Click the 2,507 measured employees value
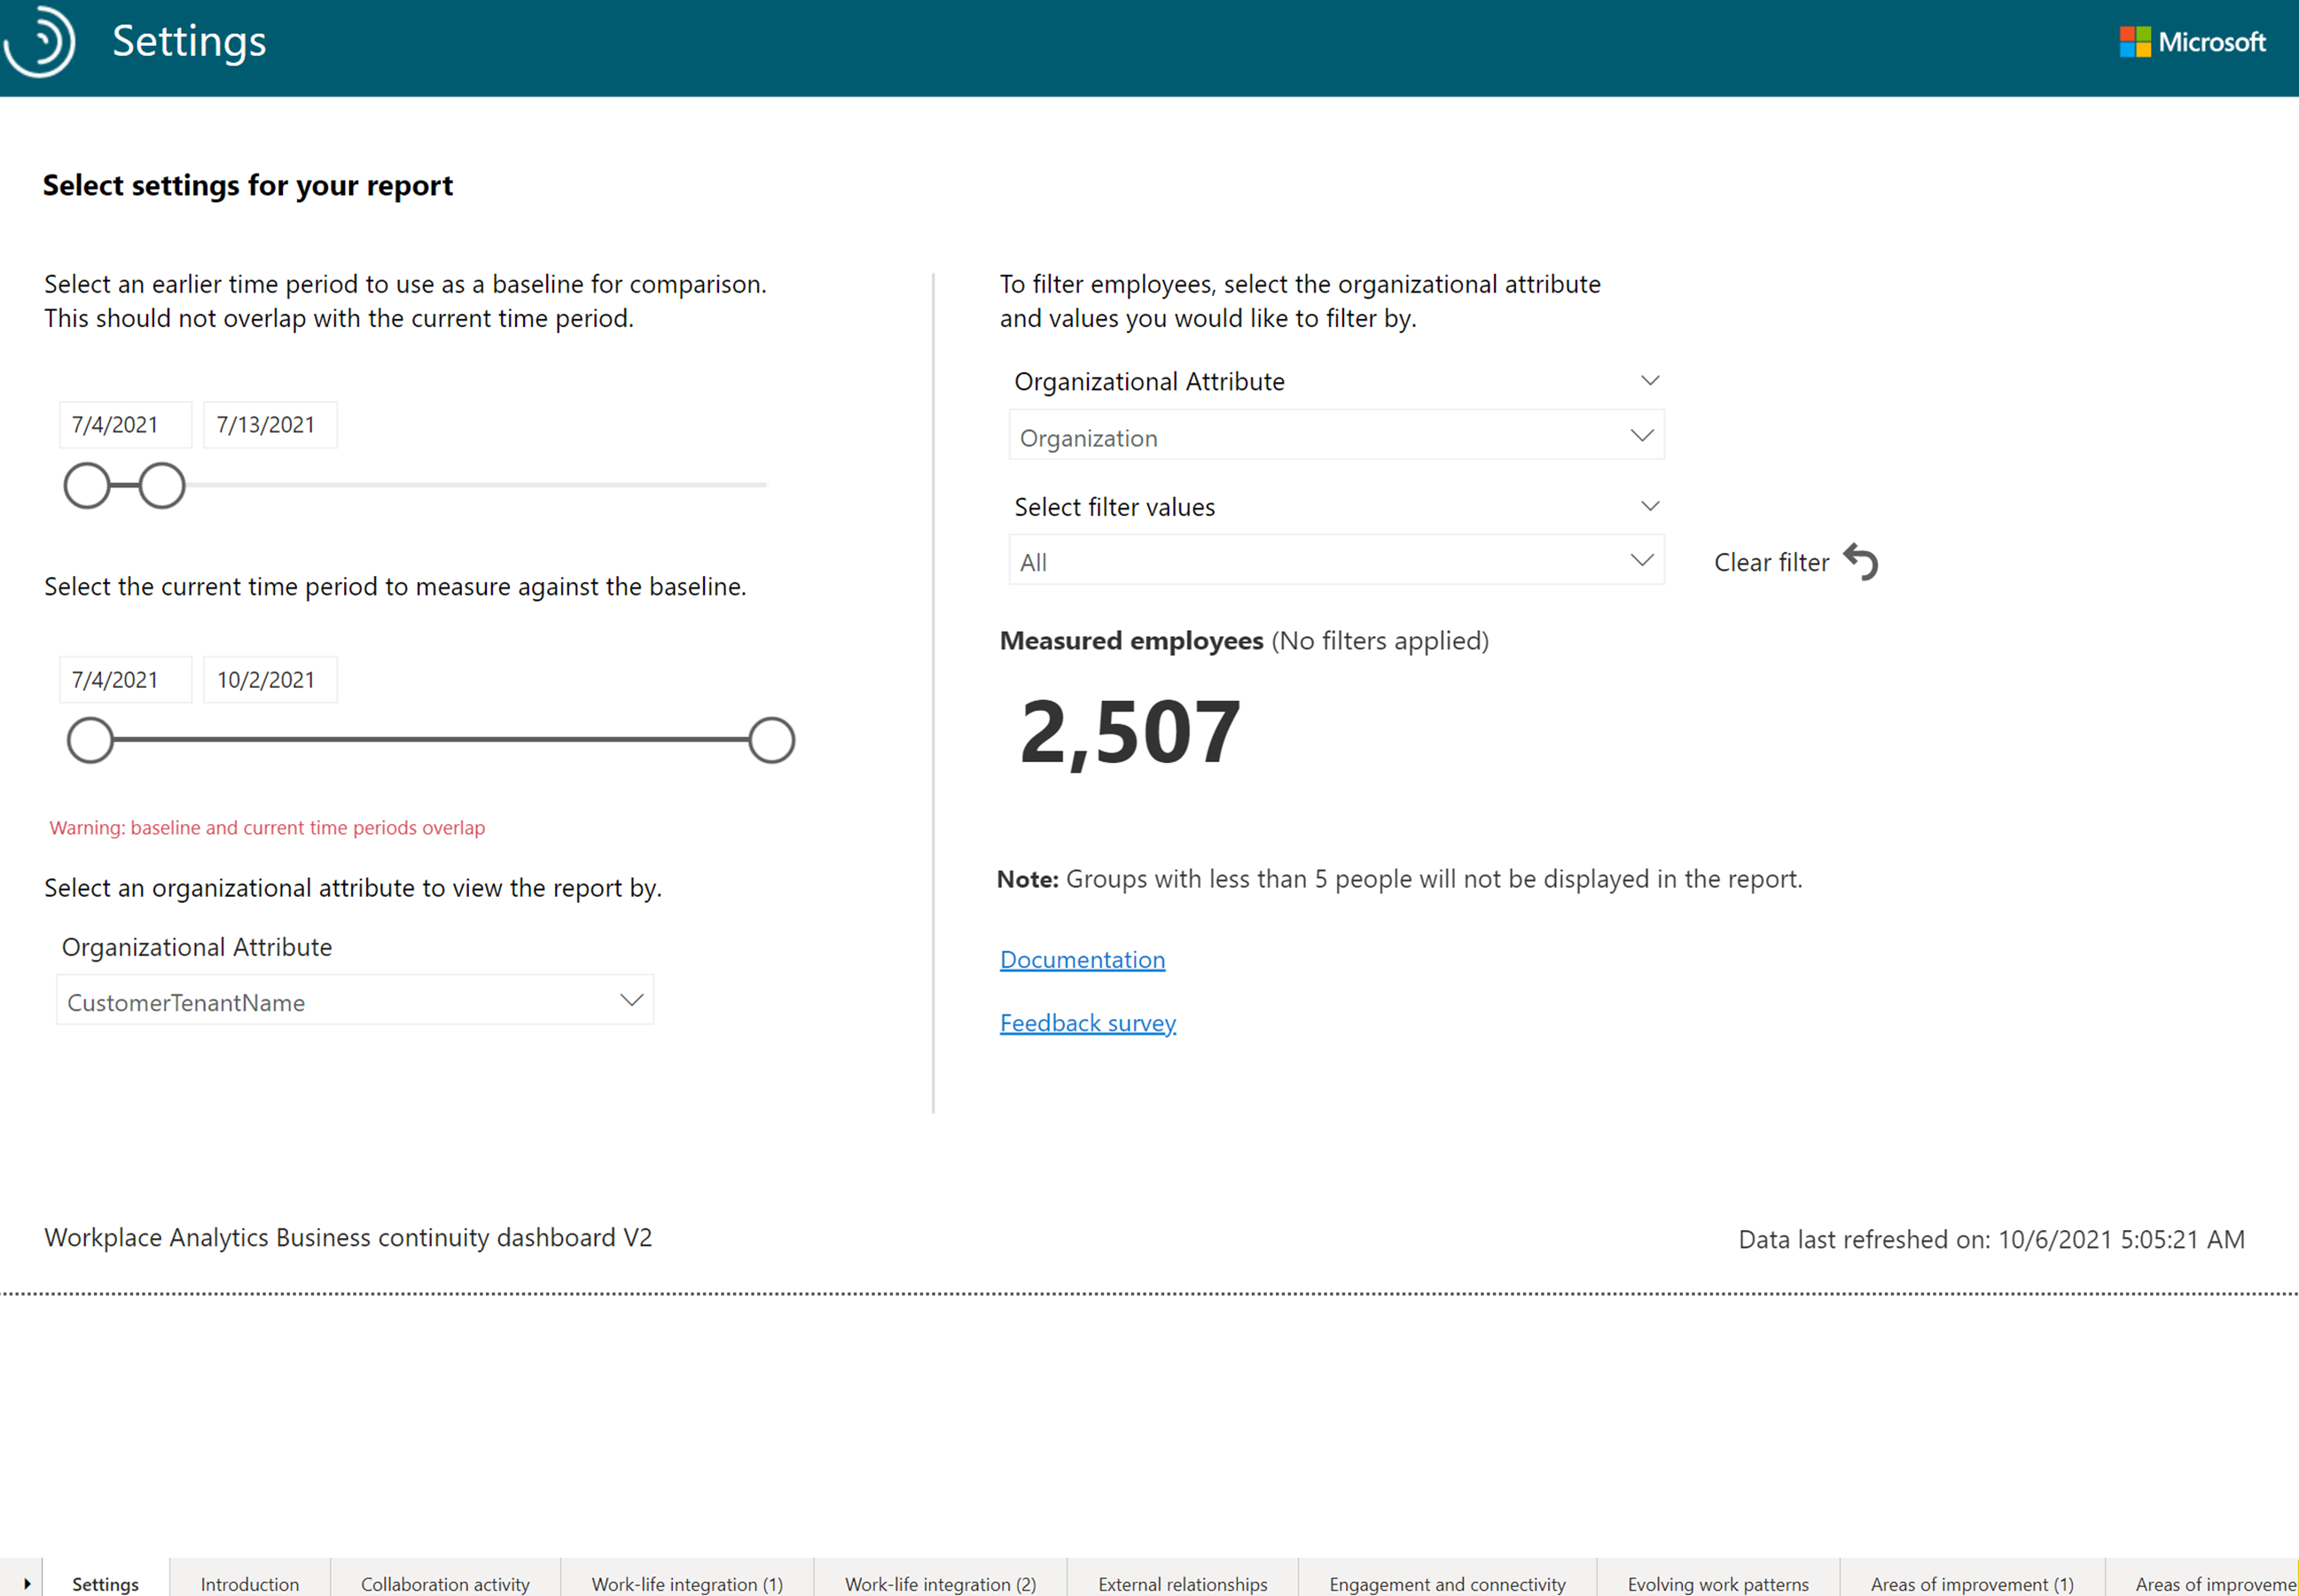The width and height of the screenshot is (2299, 1596). pyautogui.click(x=1130, y=733)
